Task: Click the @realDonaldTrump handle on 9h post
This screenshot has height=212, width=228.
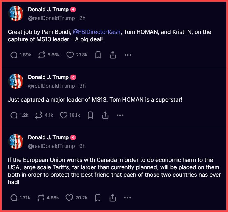Action: point(51,146)
